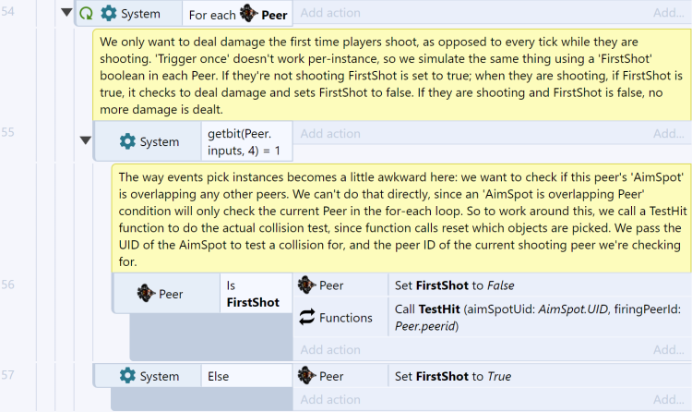Click Add action below Set FirstShot to True
The image size is (692, 412).
point(330,400)
